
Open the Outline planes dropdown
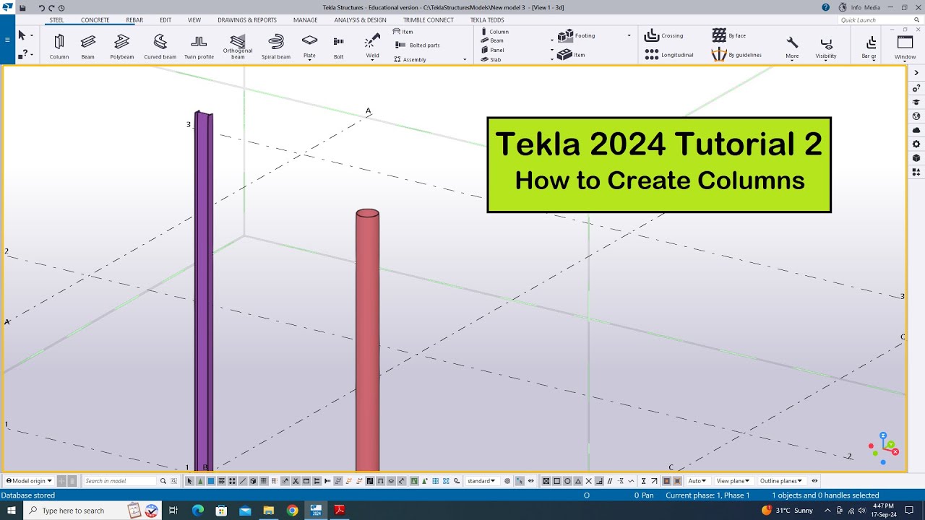[x=780, y=481]
